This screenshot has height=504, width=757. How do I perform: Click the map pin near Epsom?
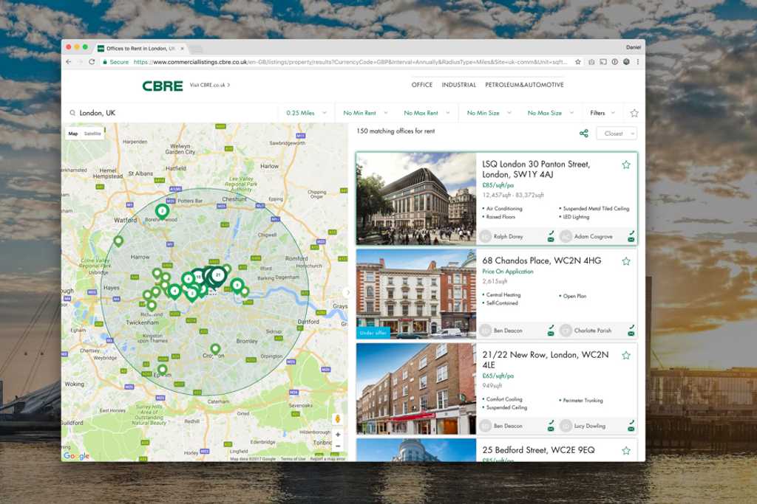163,370
